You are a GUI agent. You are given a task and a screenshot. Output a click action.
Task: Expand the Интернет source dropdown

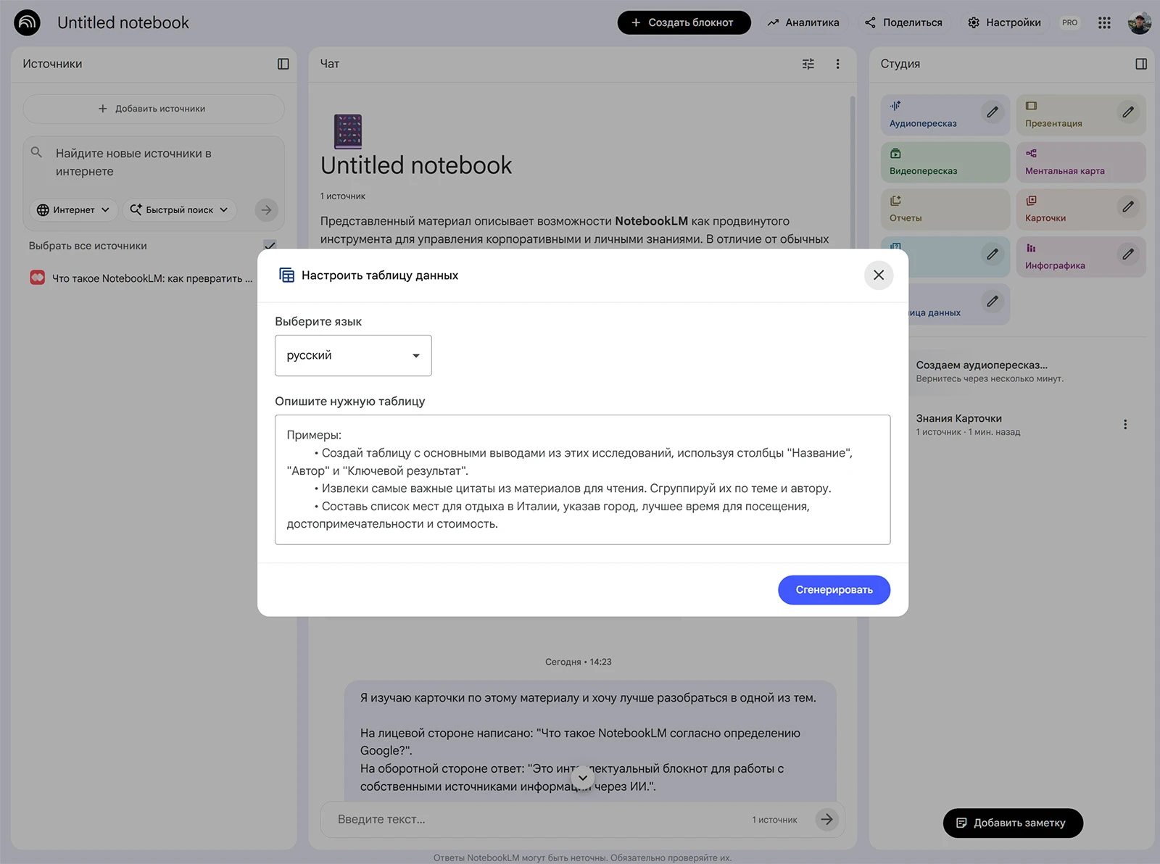click(x=73, y=209)
